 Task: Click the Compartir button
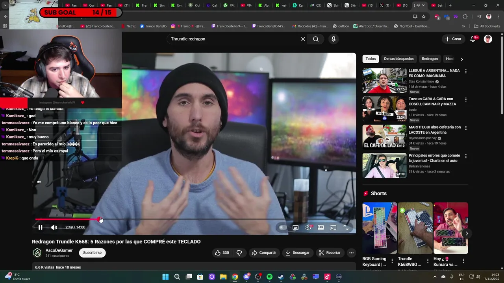point(264,253)
